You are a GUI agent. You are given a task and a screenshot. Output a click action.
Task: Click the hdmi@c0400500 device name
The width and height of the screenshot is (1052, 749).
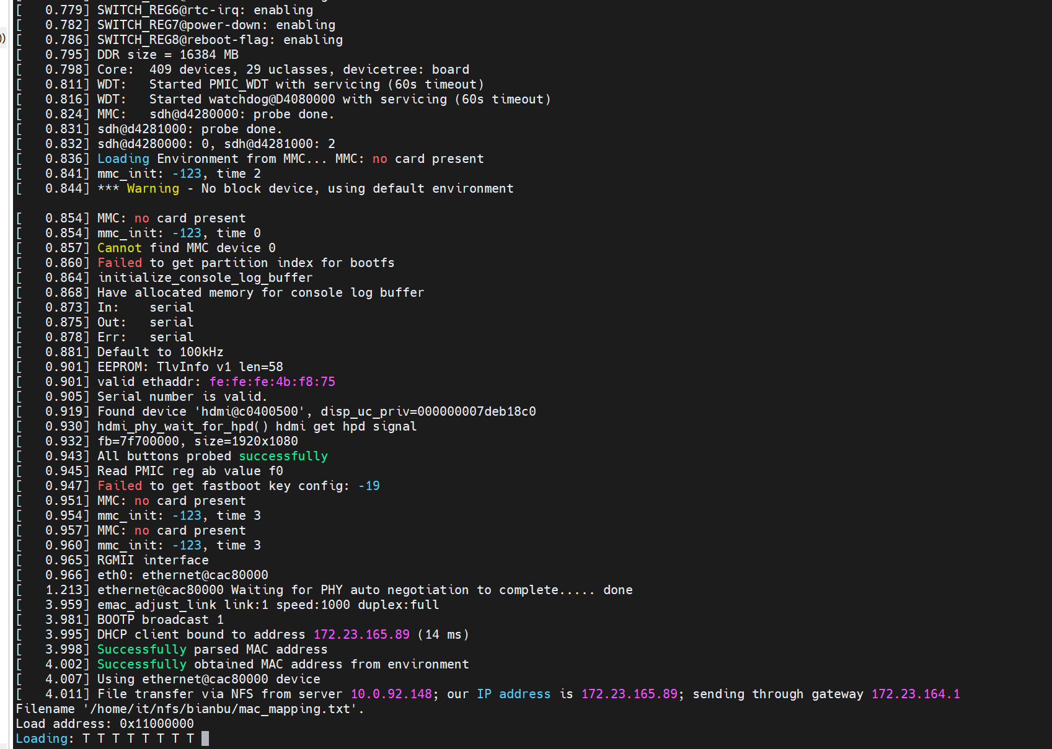[253, 411]
